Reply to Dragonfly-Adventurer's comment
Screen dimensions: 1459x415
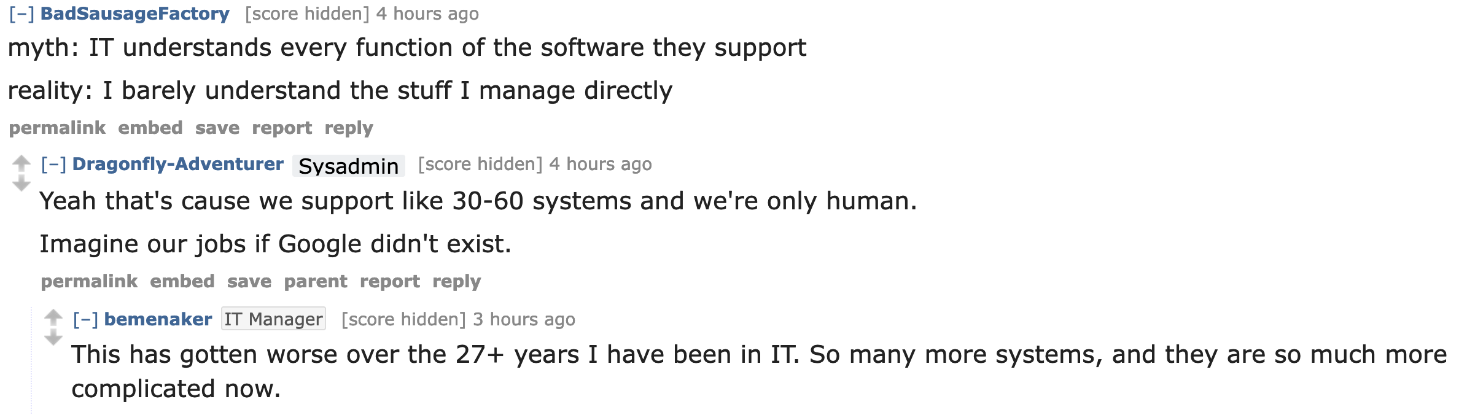pyautogui.click(x=456, y=281)
